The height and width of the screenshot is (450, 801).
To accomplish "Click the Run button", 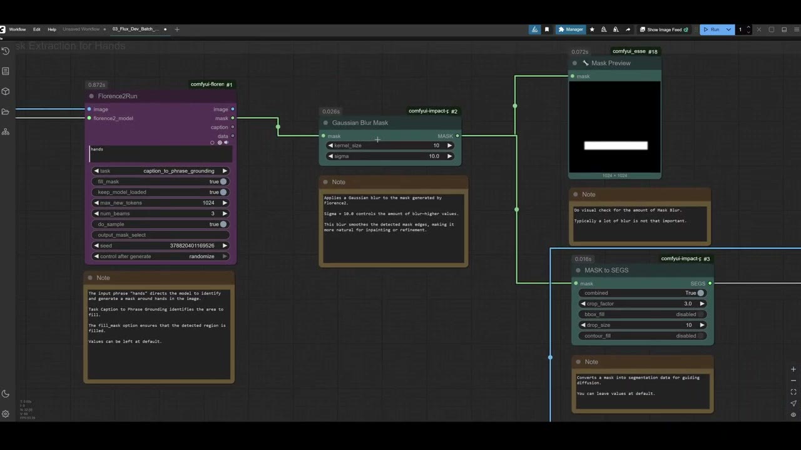I will coord(712,29).
